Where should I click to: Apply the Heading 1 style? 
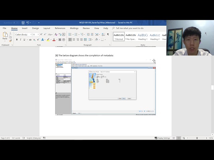click(143, 37)
